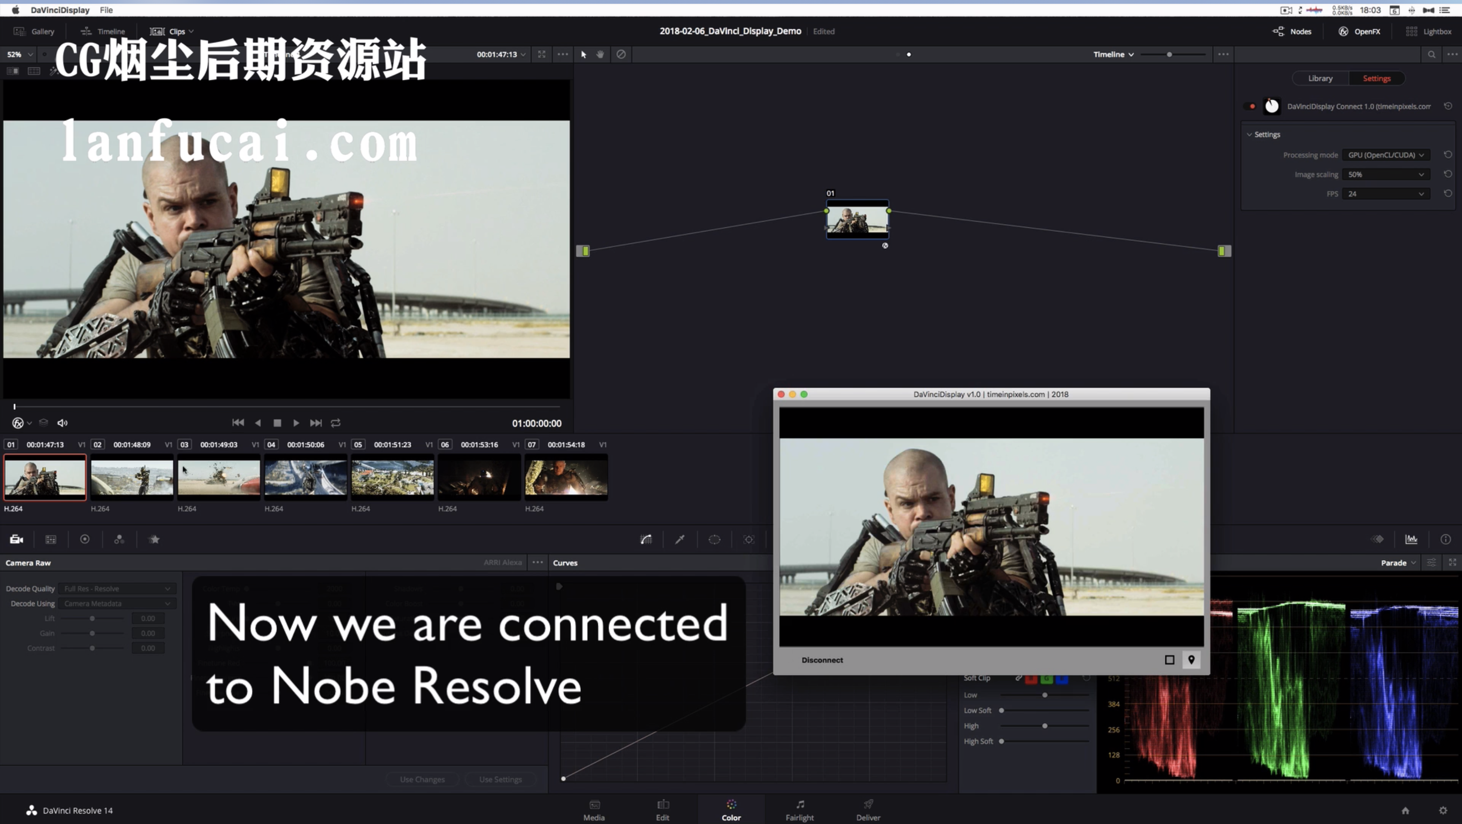Open the Color Match palette icon

tap(51, 539)
